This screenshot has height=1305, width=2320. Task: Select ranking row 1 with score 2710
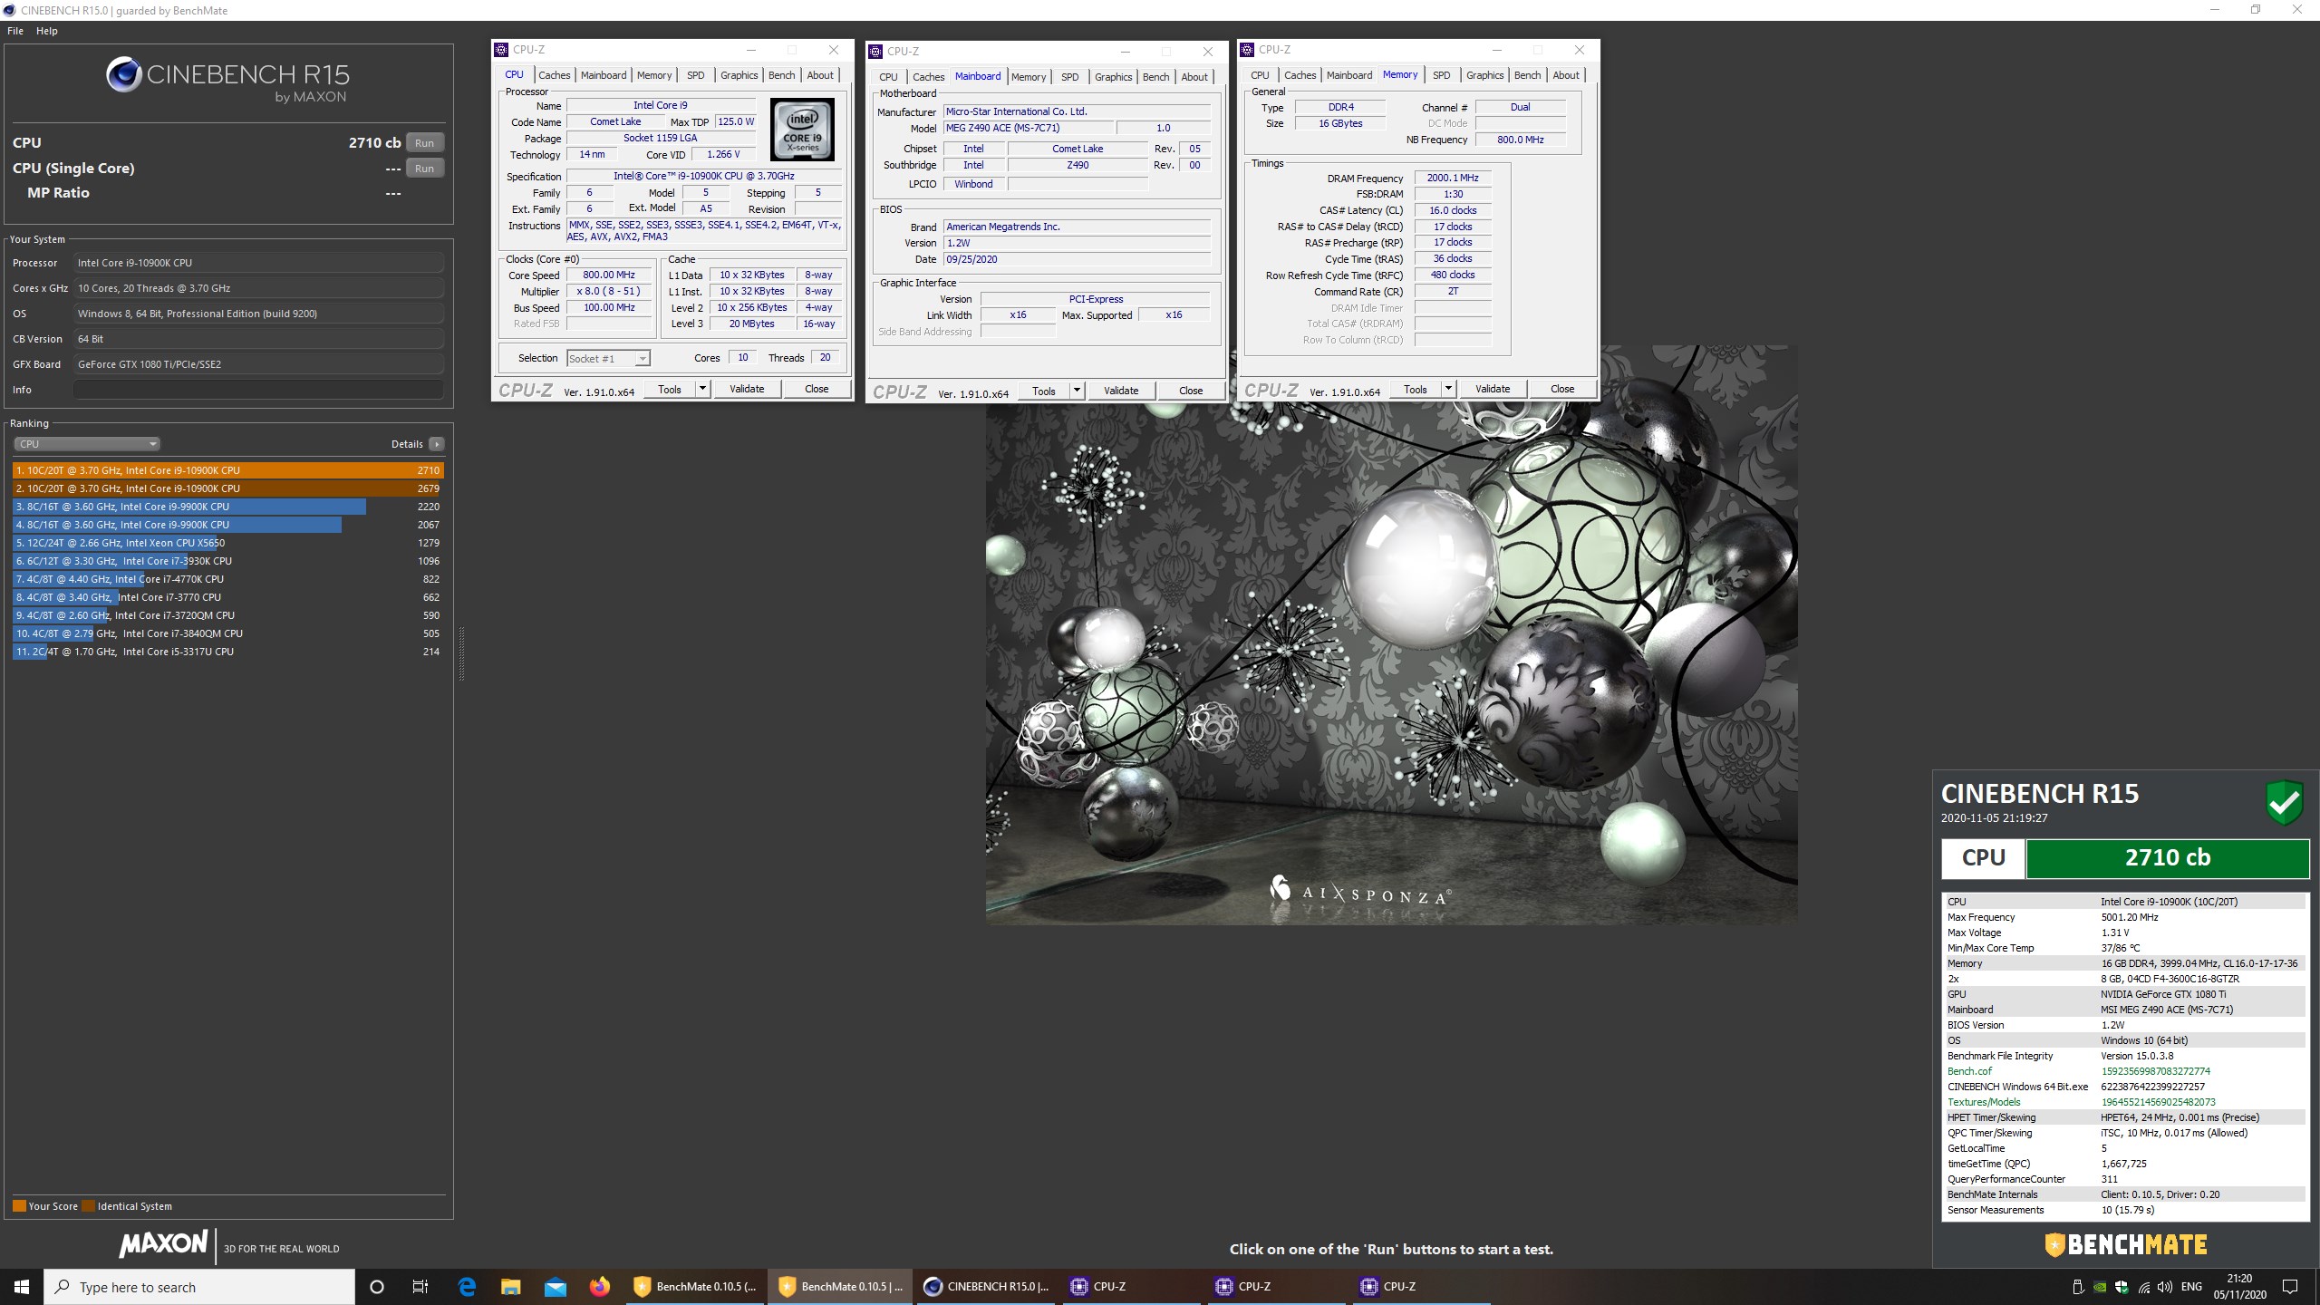[x=228, y=470]
